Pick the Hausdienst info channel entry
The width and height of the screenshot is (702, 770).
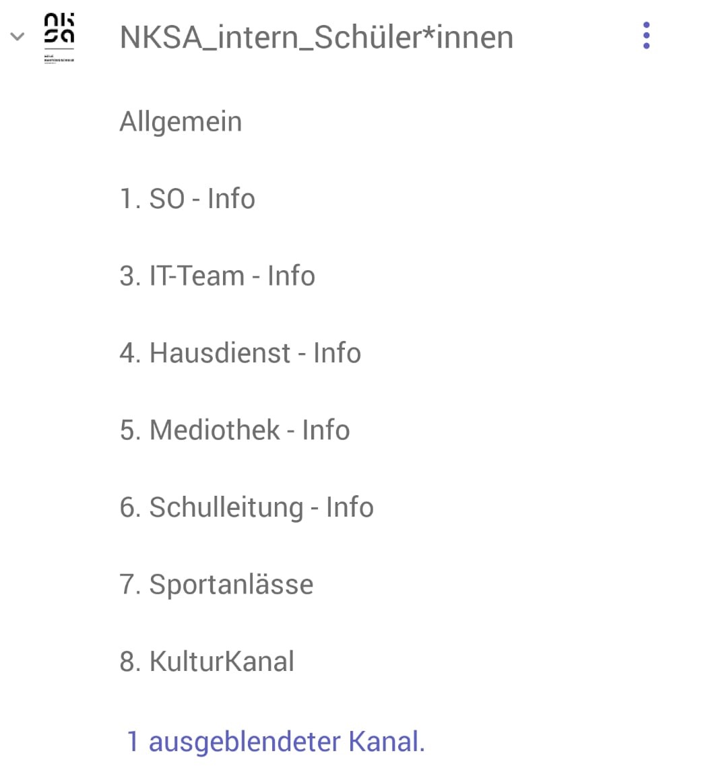coord(240,353)
